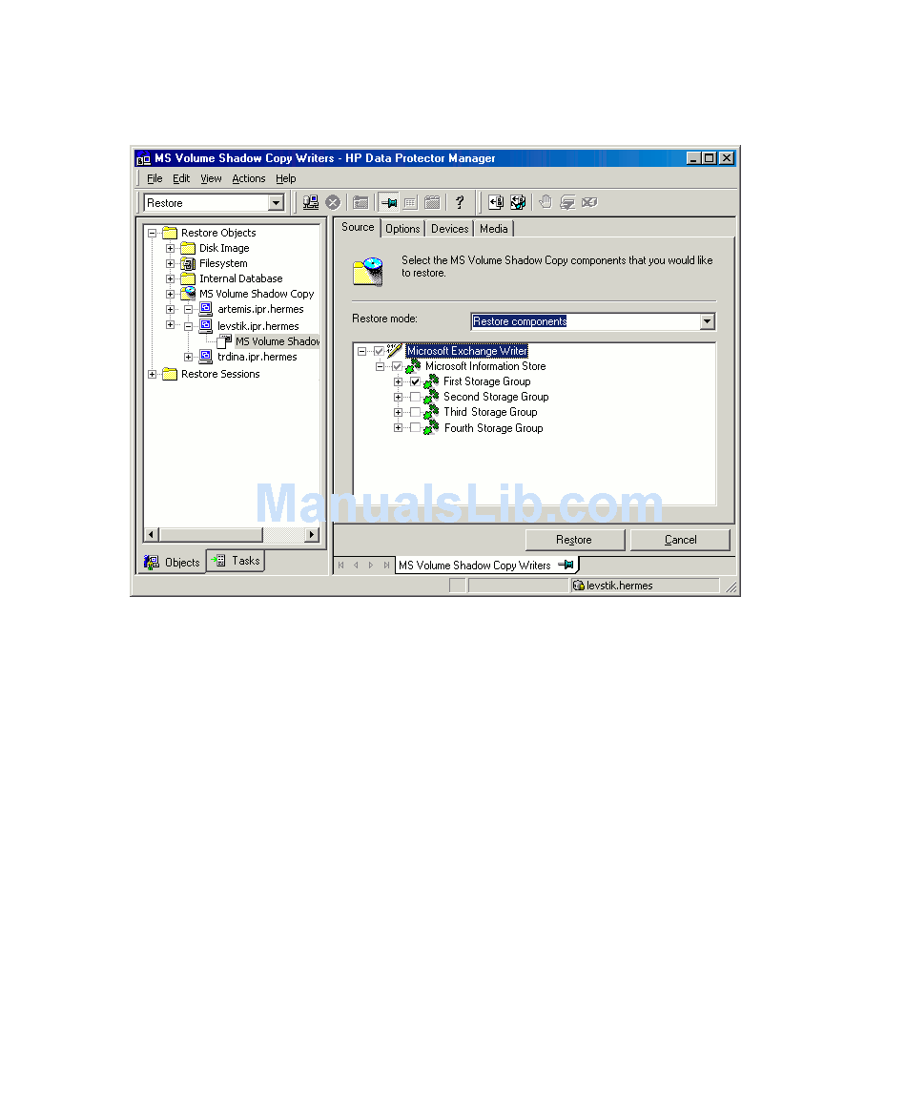Toggle the Microsoft Information Store checkbox
906x1111 pixels.
[397, 366]
